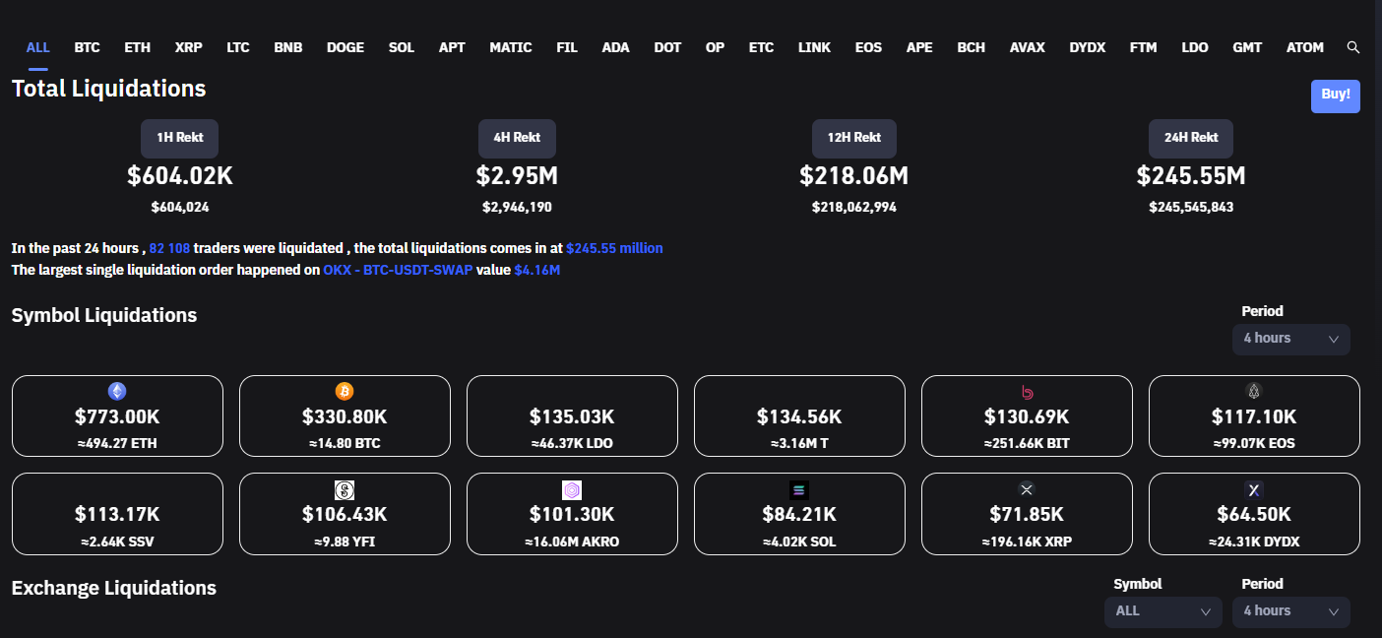
Task: Switch to the DOGE tab
Action: [x=345, y=46]
